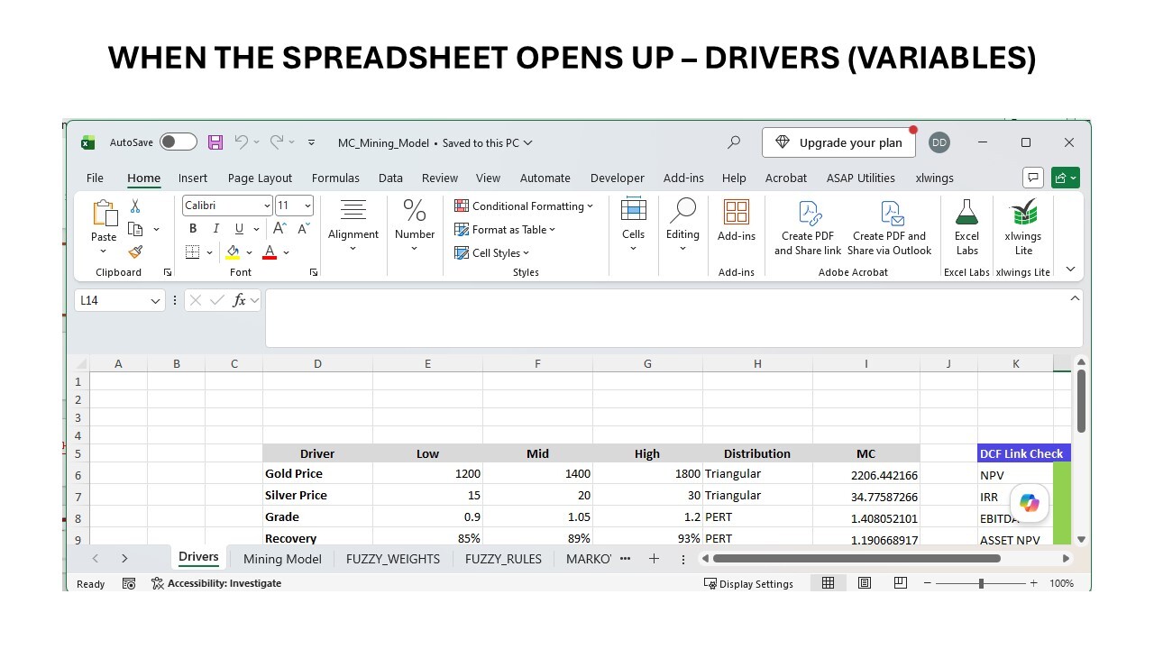Open the Search magnifier in title bar
This screenshot has height=649, width=1154.
[734, 142]
